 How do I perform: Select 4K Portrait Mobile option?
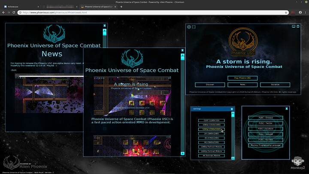click(x=212, y=156)
